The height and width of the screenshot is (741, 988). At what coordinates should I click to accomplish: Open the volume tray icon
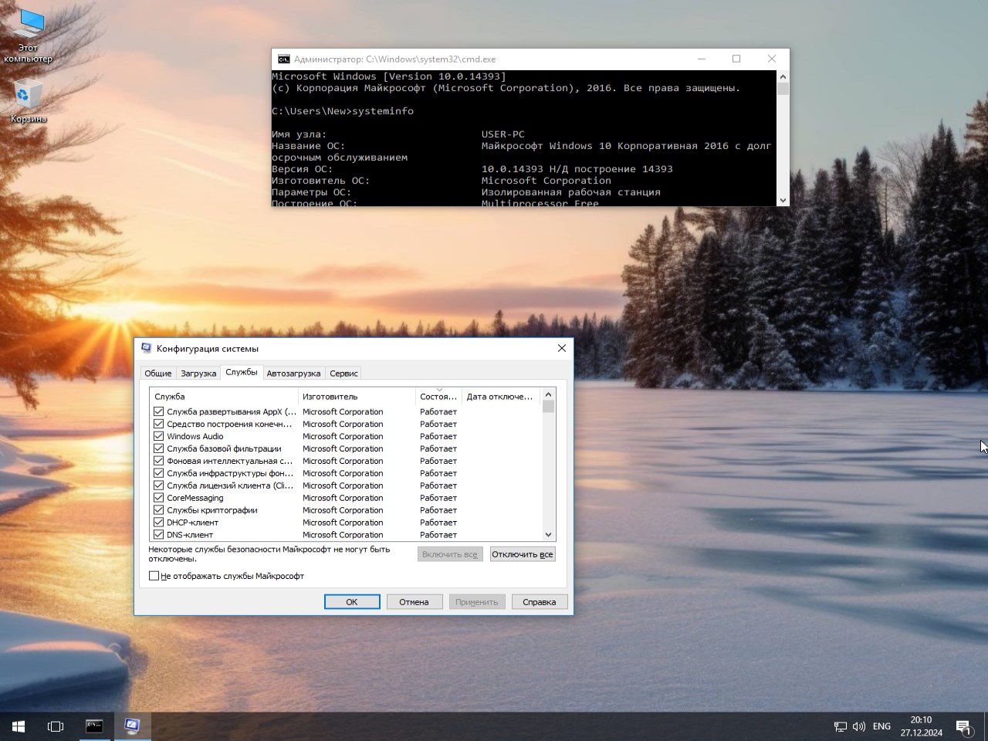859,726
